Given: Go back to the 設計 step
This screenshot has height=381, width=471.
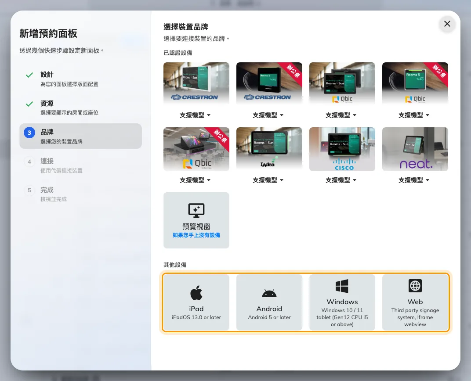Looking at the screenshot, I should point(80,79).
